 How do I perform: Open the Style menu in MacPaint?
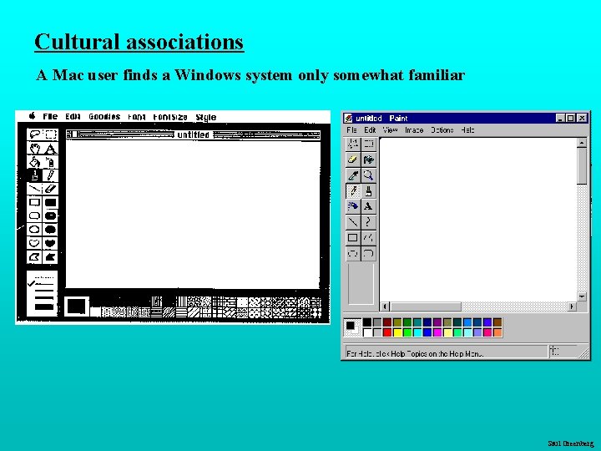206,118
